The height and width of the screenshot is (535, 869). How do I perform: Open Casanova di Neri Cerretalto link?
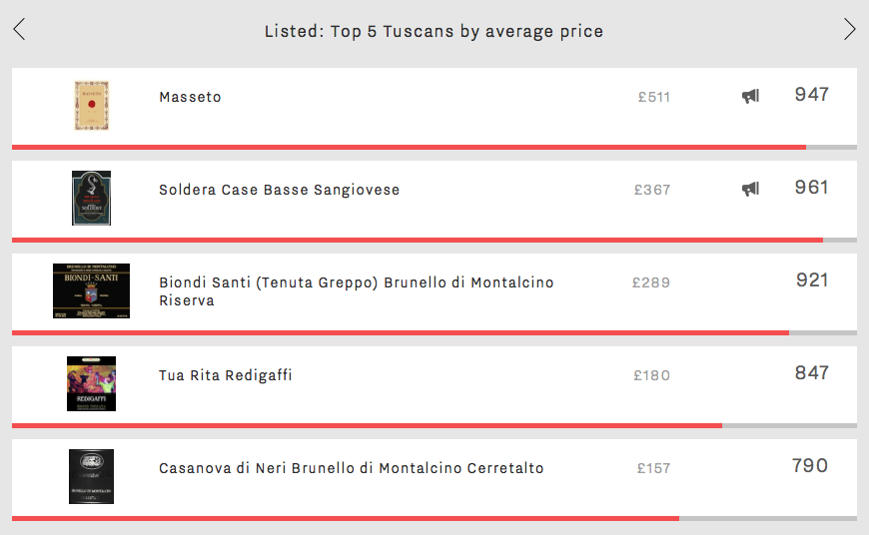(x=352, y=468)
